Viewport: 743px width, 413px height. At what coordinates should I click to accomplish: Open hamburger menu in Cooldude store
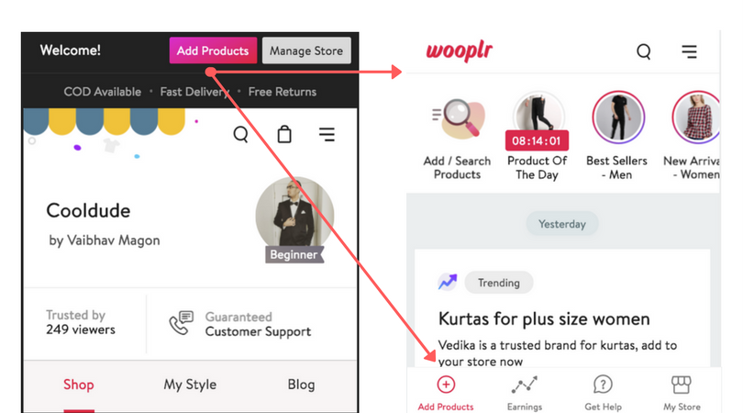[x=327, y=134]
